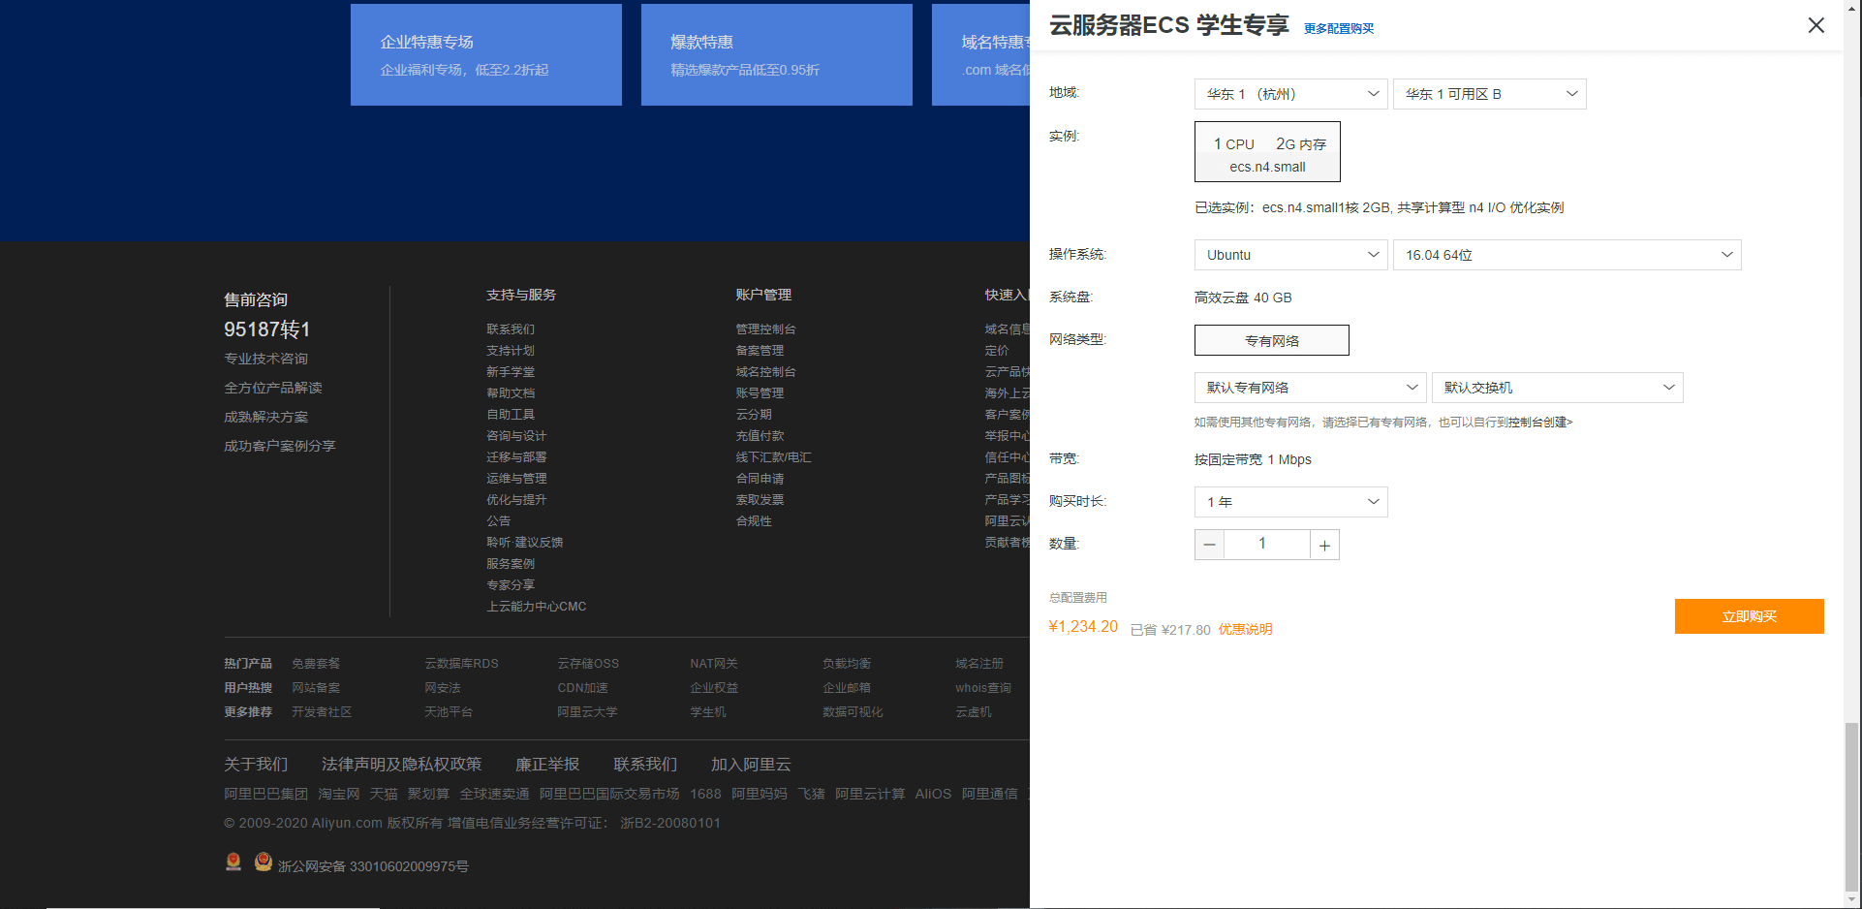Open 云存储OSS link
The height and width of the screenshot is (909, 1862).
[x=588, y=664]
